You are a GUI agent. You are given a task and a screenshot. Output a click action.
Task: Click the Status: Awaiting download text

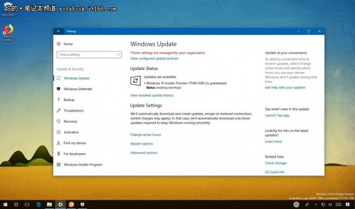point(164,88)
